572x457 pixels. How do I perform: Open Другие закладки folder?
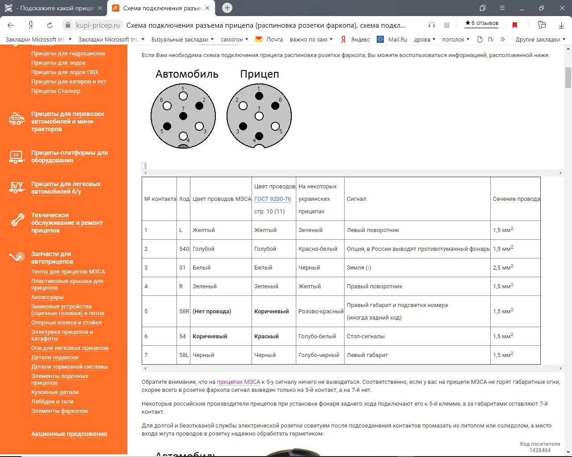540,39
